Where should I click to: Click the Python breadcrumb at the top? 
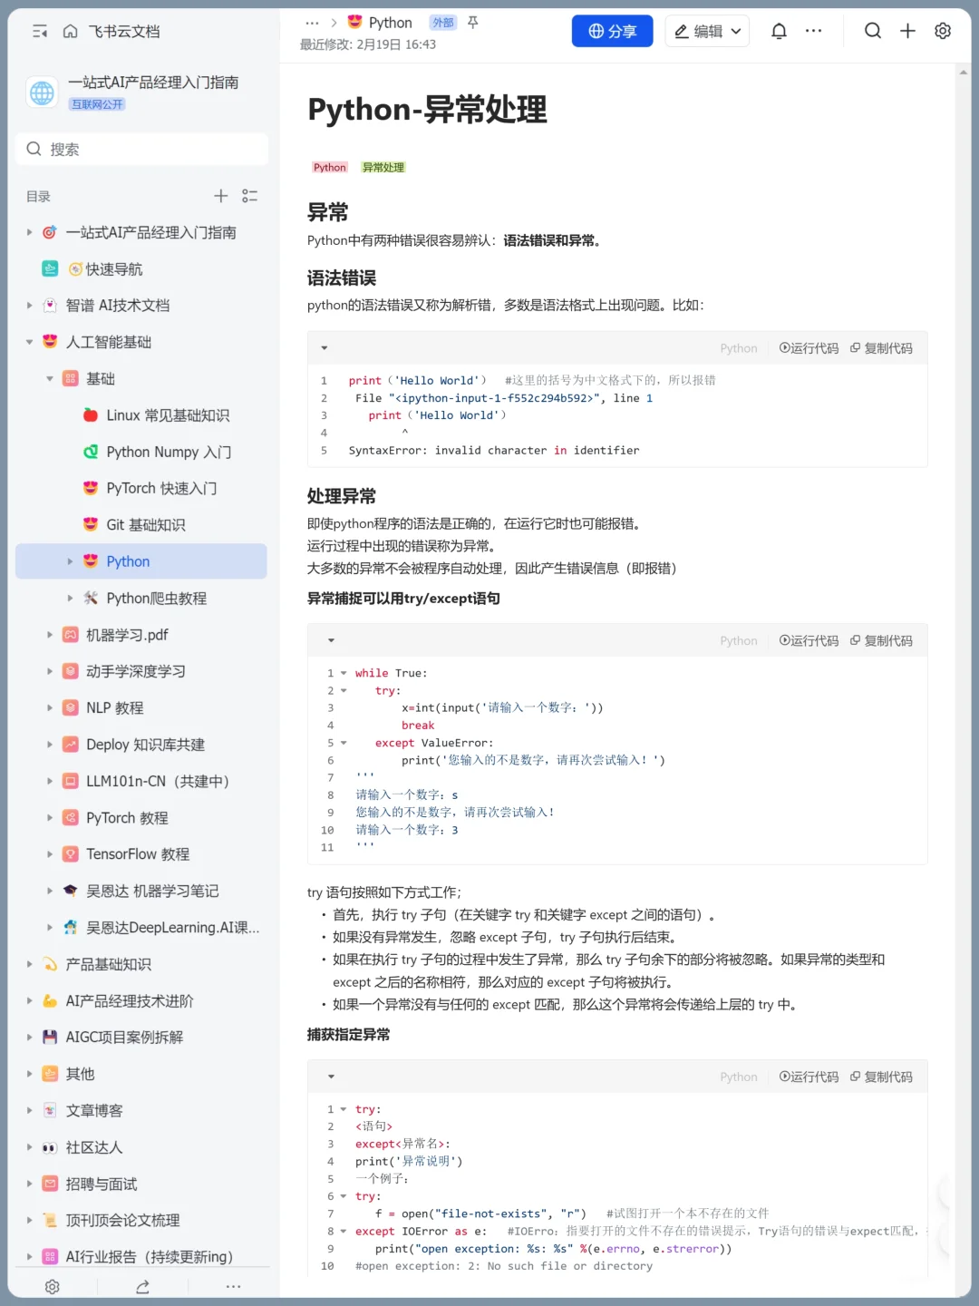coord(389,22)
